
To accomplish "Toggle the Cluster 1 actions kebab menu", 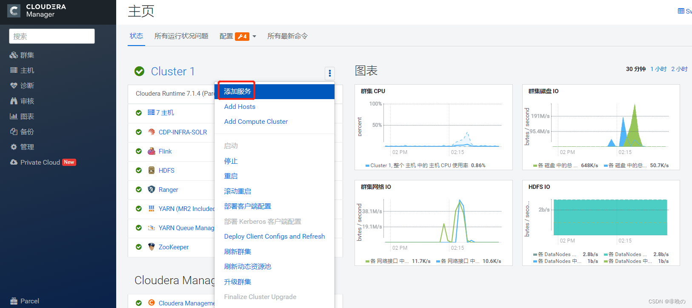I will click(330, 74).
